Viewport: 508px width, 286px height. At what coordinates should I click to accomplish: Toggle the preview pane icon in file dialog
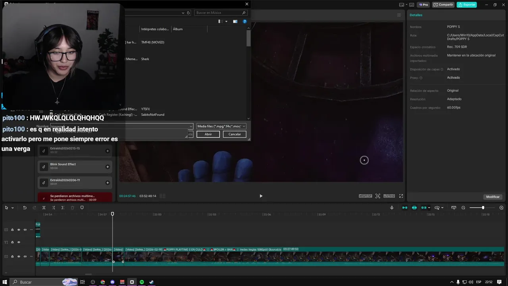(x=235, y=21)
